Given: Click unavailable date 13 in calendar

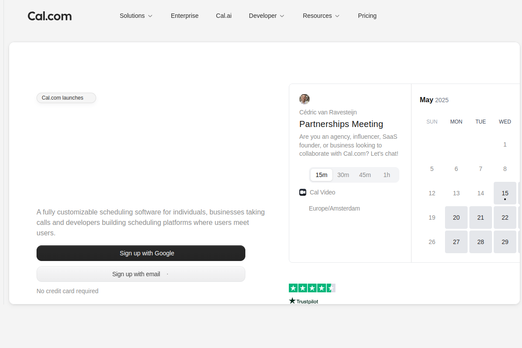Looking at the screenshot, I should (x=456, y=193).
